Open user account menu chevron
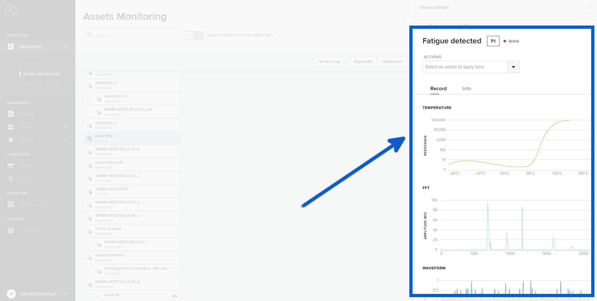The width and height of the screenshot is (597, 301). pyautogui.click(x=65, y=294)
